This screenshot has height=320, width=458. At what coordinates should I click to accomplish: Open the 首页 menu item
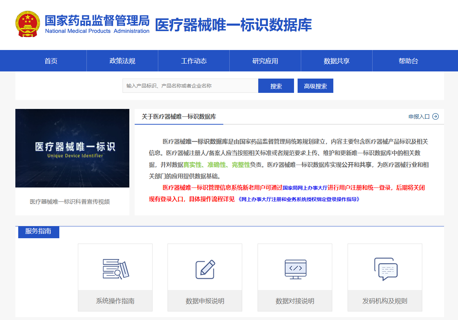click(51, 61)
